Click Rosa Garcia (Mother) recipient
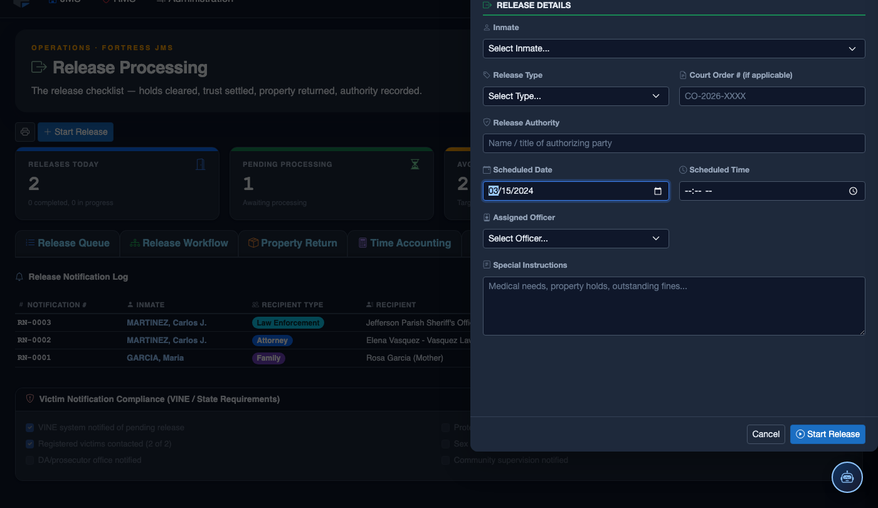Viewport: 878px width, 508px height. tap(405, 358)
